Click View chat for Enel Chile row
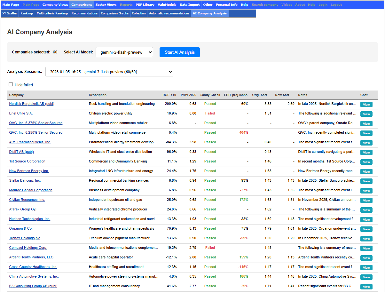385x292 pixels. 366,114
